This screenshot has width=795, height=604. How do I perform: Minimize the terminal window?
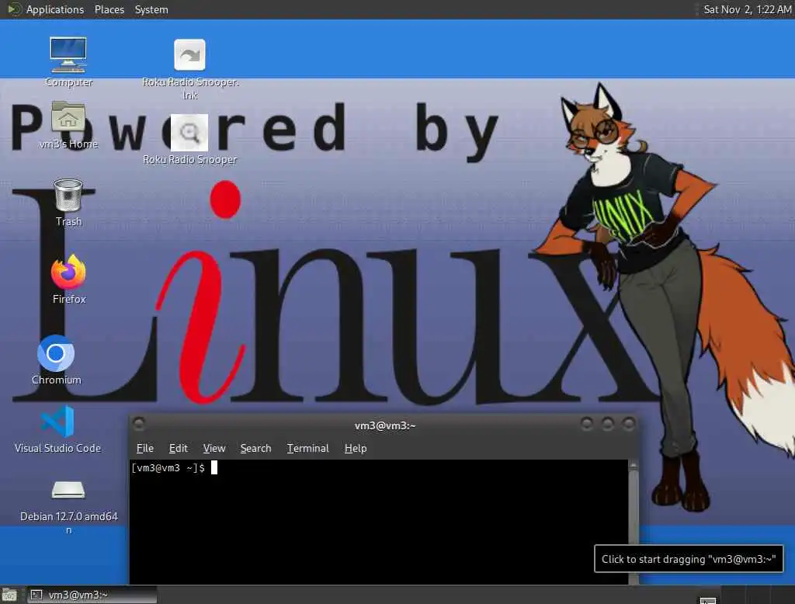pos(587,423)
